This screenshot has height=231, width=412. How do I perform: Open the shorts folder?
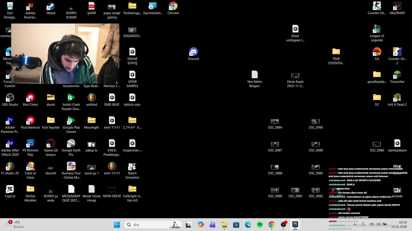pos(51,100)
